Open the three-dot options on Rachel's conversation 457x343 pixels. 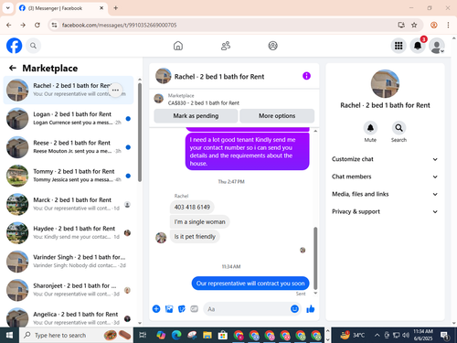tap(115, 90)
